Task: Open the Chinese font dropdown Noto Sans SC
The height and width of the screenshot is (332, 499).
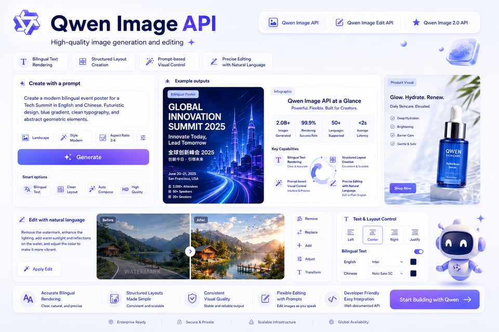Action: coord(387,273)
